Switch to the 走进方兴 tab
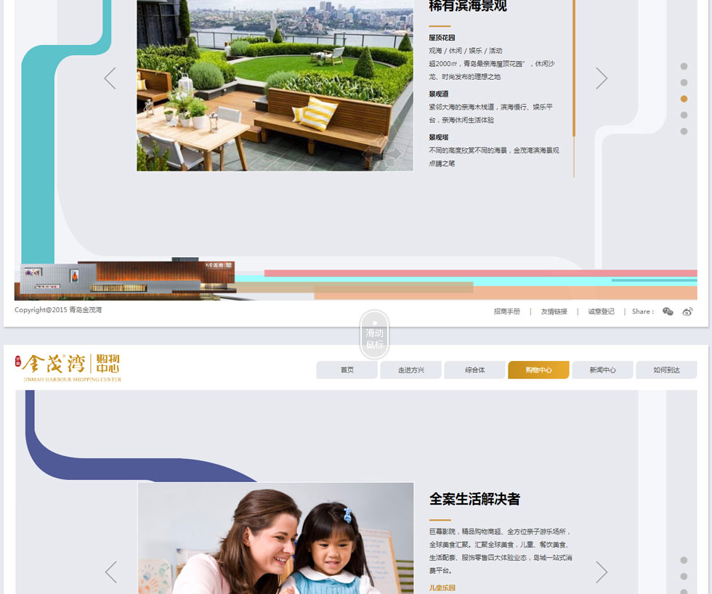The width and height of the screenshot is (712, 594). [411, 370]
